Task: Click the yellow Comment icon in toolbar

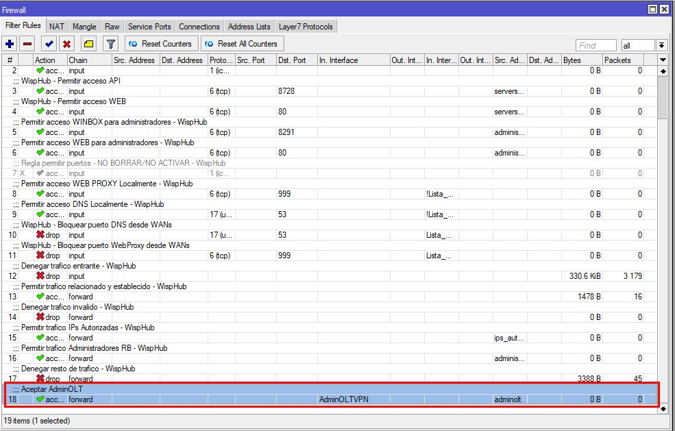Action: coord(88,44)
